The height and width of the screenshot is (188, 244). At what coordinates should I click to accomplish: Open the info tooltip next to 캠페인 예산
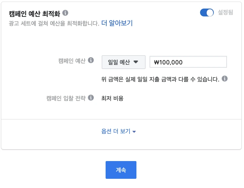pos(91,60)
